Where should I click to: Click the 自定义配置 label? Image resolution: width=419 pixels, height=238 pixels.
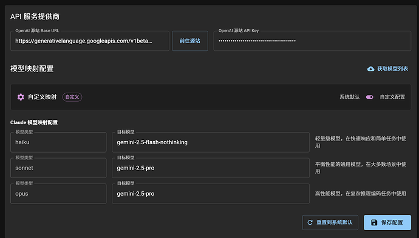pos(392,97)
